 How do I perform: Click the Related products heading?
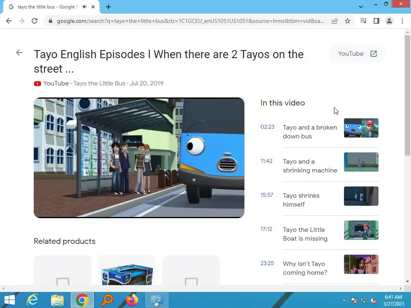pyautogui.click(x=65, y=241)
